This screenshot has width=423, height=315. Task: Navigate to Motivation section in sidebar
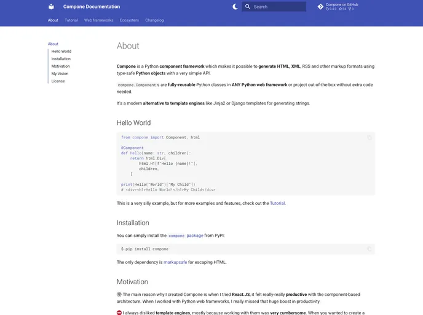click(x=61, y=66)
